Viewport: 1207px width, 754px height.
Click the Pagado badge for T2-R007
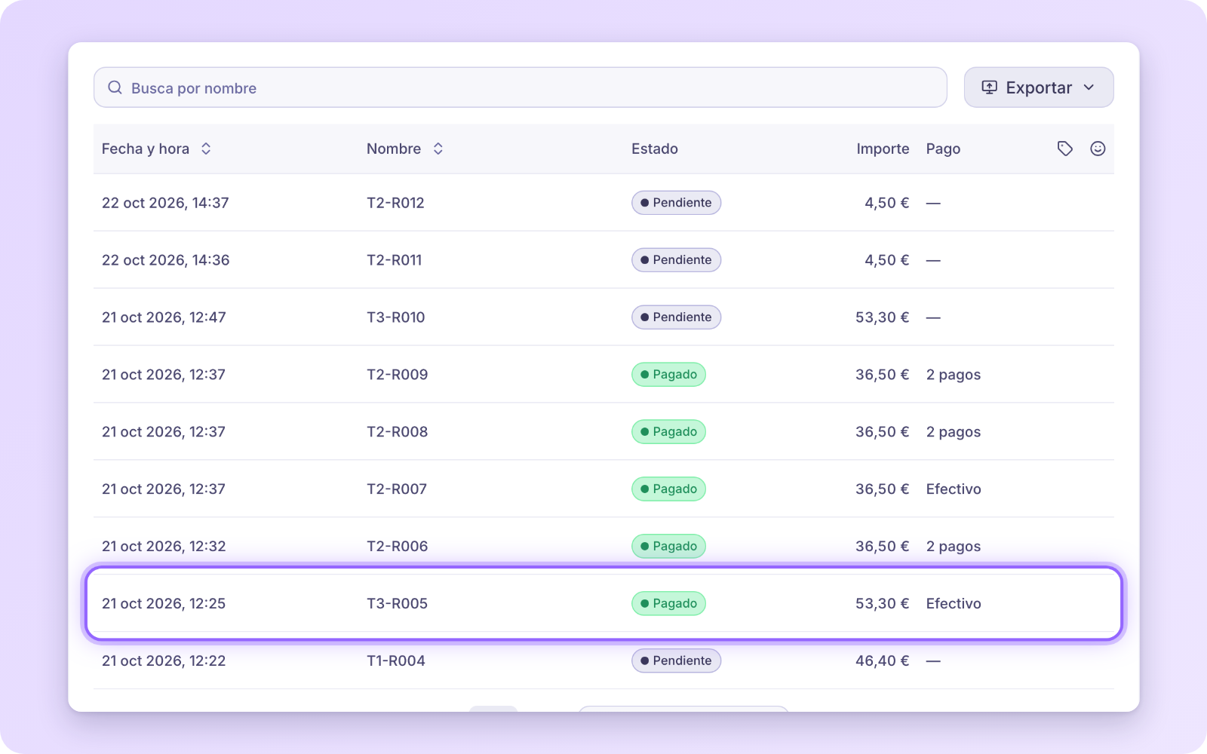point(668,489)
